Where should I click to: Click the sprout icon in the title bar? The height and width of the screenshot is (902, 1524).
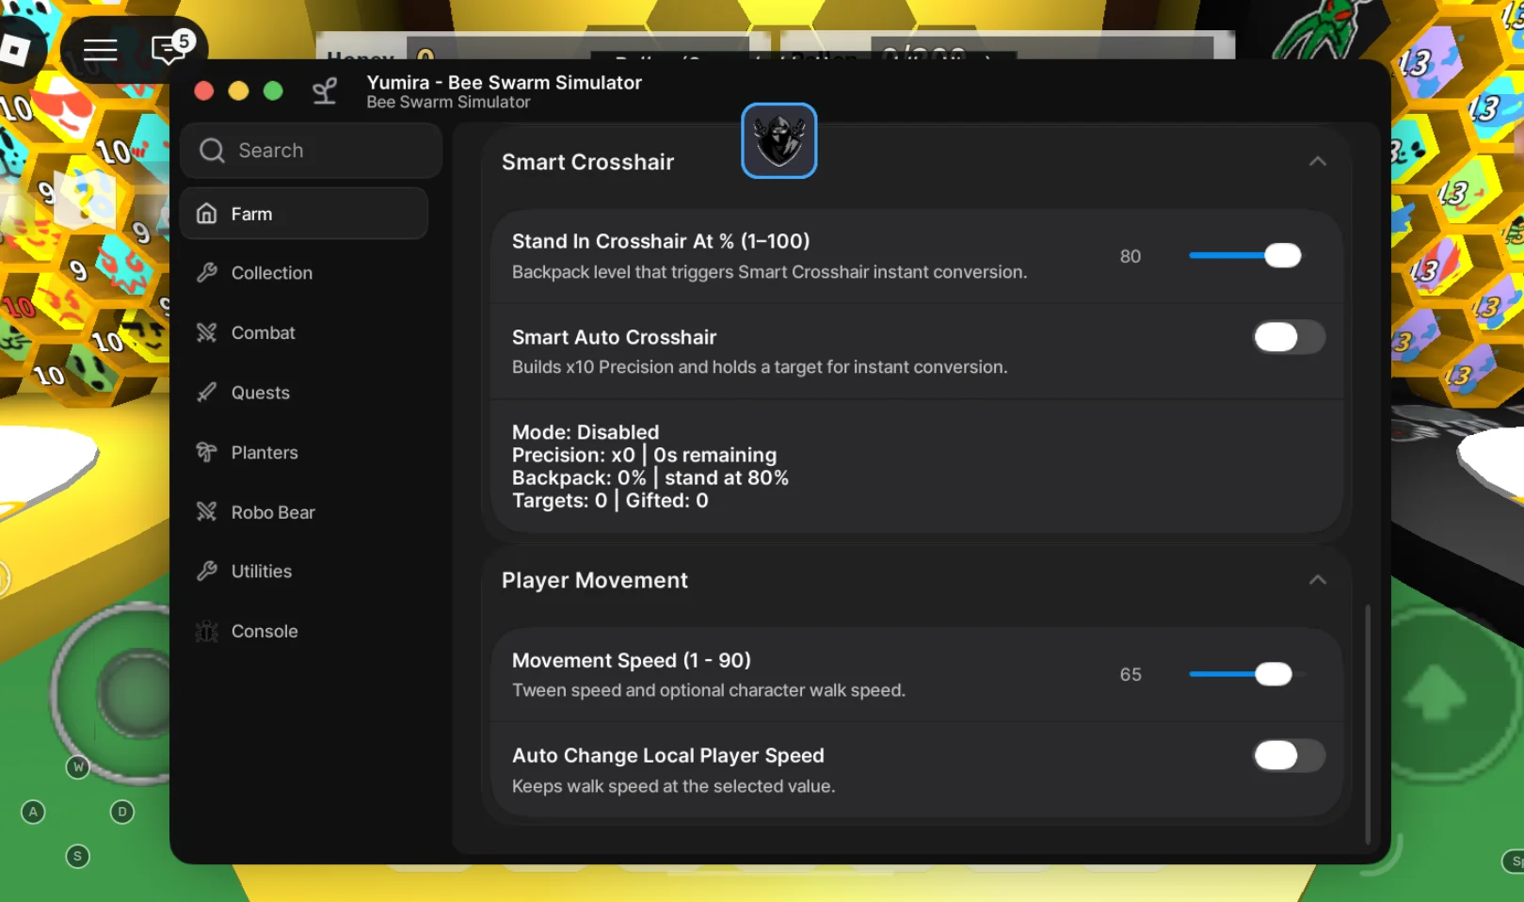tap(325, 91)
